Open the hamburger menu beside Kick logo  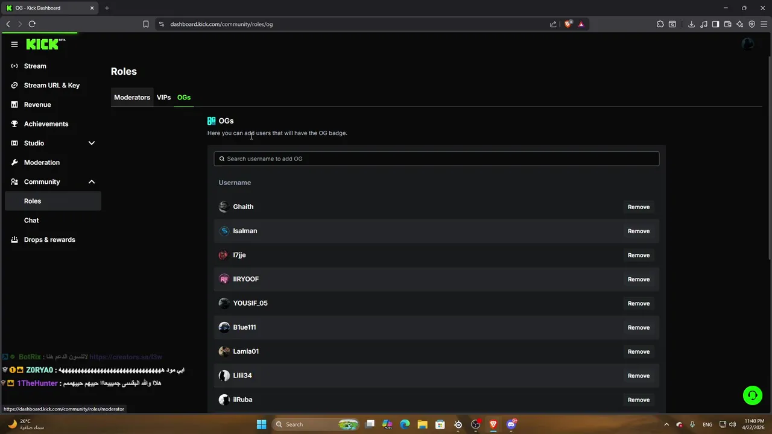coord(14,45)
